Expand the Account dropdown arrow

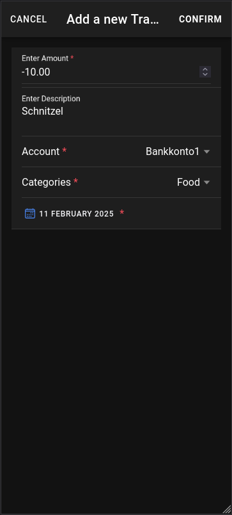click(x=206, y=151)
